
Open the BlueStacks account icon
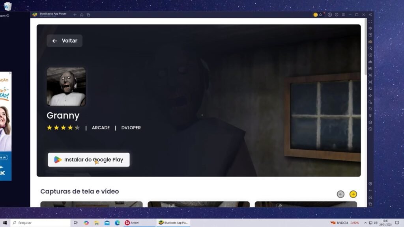[329, 15]
